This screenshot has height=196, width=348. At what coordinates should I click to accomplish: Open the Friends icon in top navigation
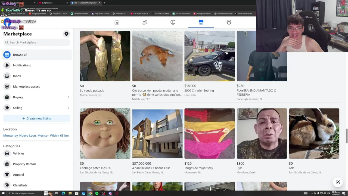pos(145,22)
